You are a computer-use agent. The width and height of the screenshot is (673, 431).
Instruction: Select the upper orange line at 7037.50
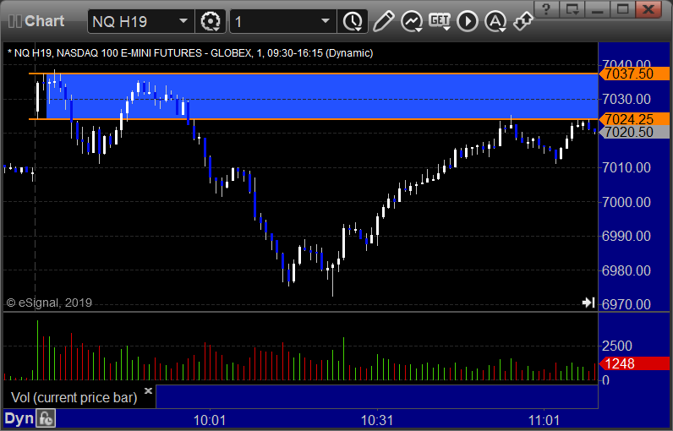pos(314,74)
